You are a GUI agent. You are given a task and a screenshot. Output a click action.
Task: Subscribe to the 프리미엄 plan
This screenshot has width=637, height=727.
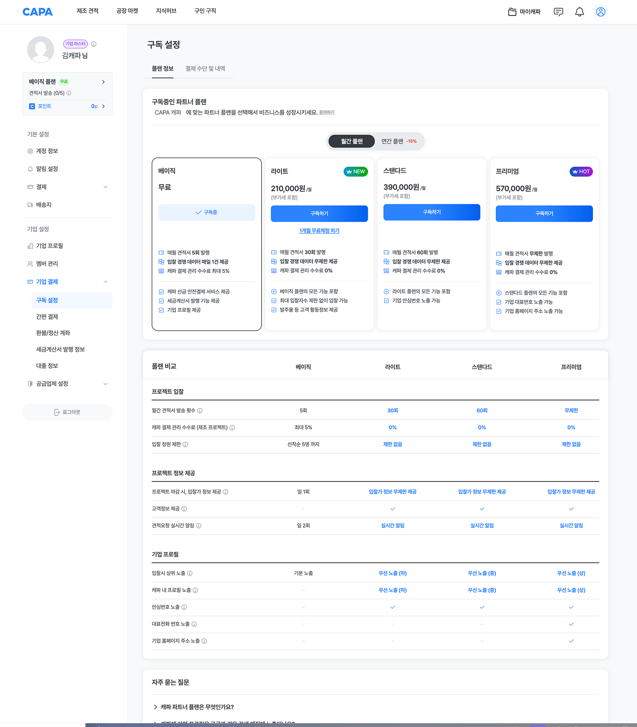544,214
